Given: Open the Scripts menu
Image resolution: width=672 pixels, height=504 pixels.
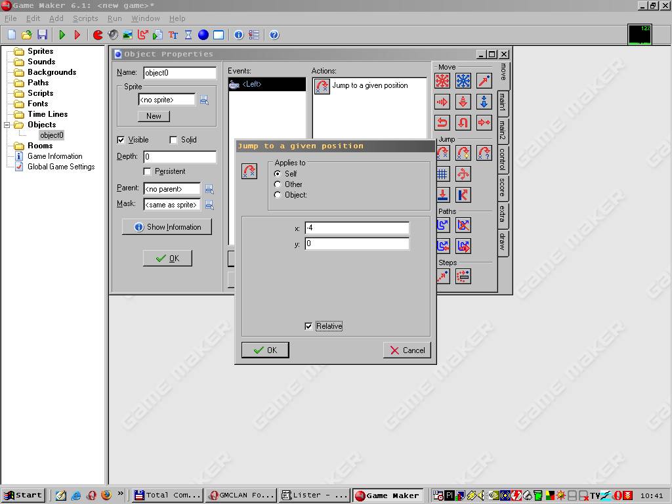Looking at the screenshot, I should pyautogui.click(x=85, y=18).
